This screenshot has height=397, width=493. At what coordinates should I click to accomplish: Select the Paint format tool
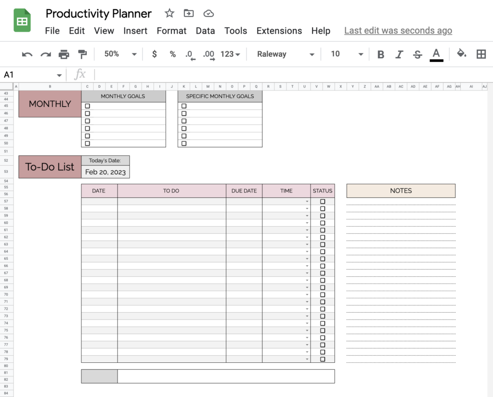(83, 54)
